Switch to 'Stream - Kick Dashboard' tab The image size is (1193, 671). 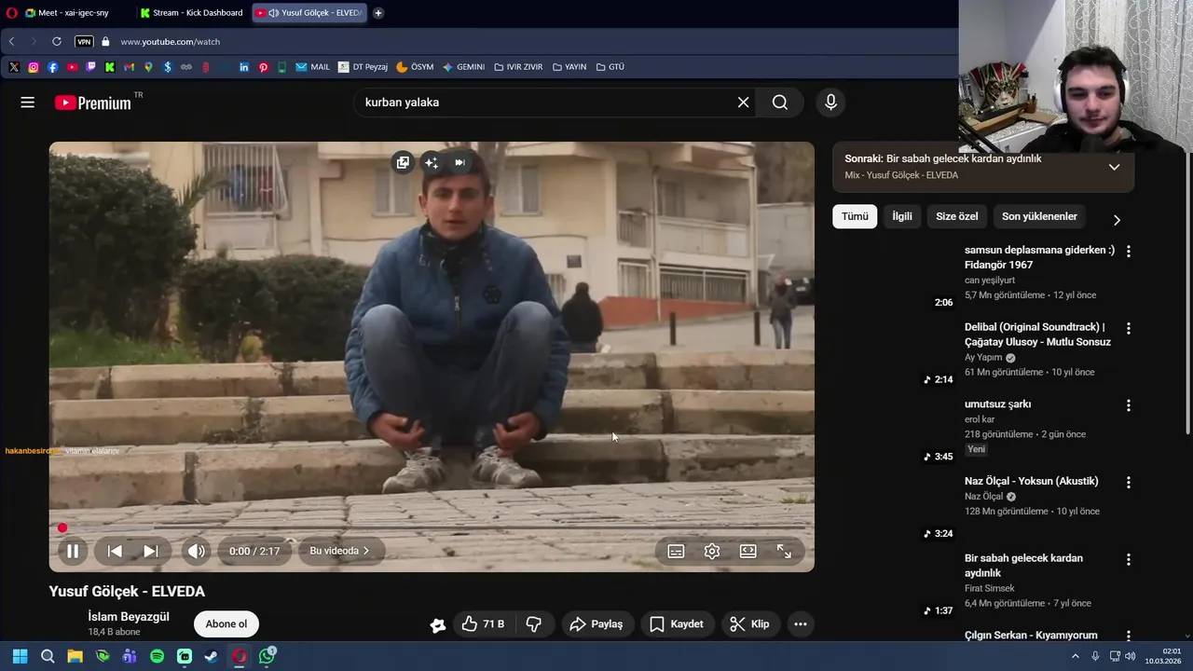click(x=192, y=13)
